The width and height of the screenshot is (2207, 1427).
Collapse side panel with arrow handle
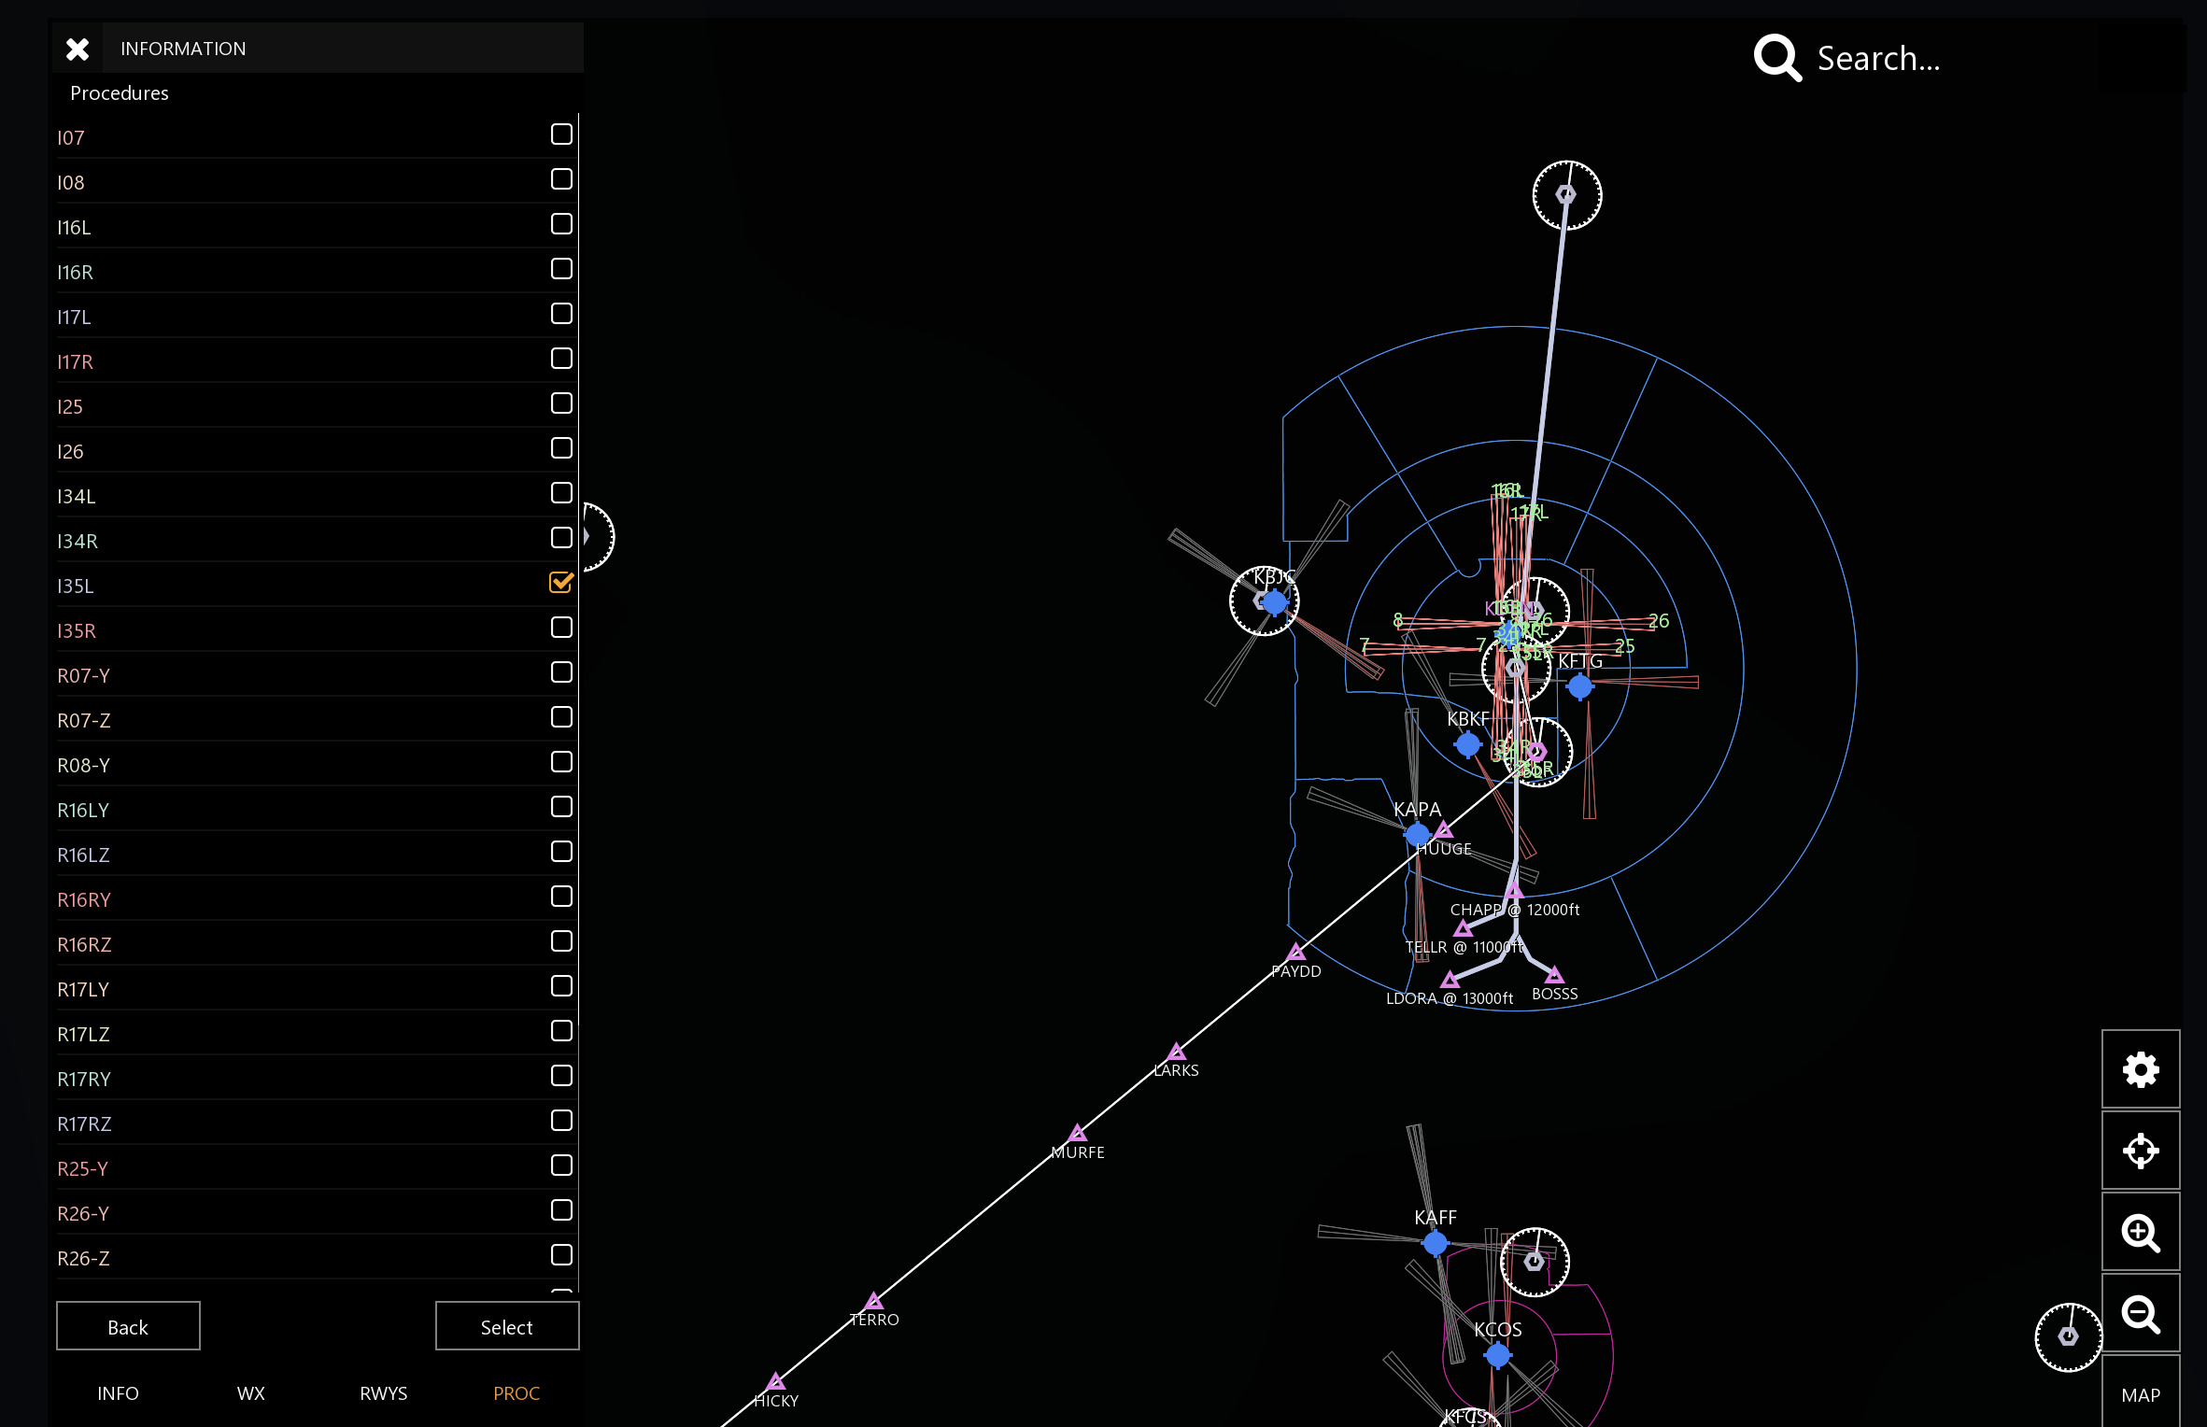click(590, 536)
